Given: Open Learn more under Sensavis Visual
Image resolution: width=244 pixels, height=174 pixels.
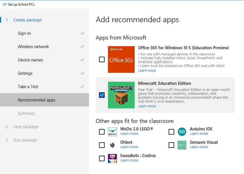Looking at the screenshot, I should coord(199,147).
